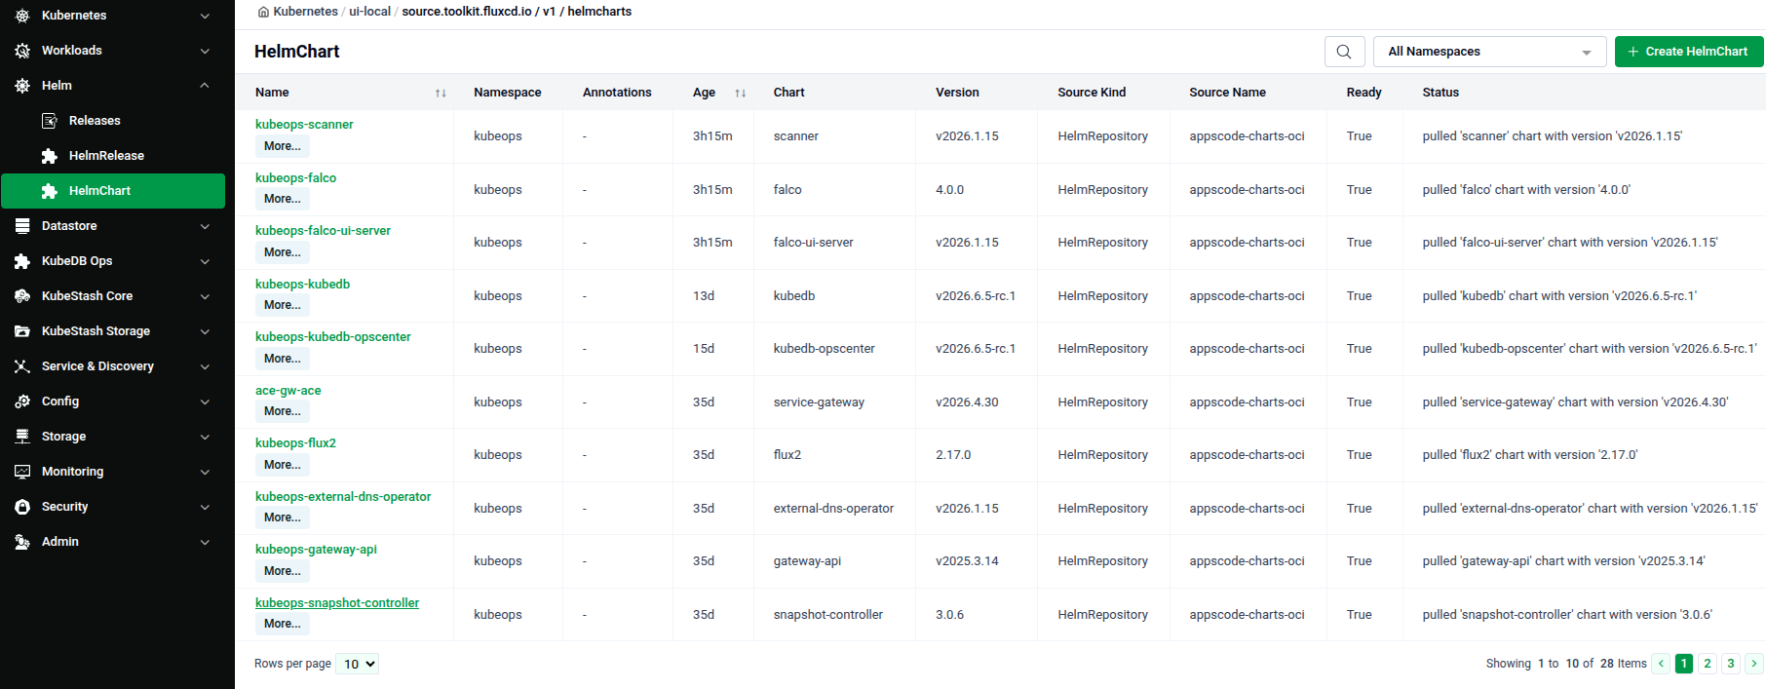1766x689 pixels.
Task: Sort by Age column arrows
Action: [x=741, y=93]
